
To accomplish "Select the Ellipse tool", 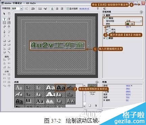I will pos(4,52).
